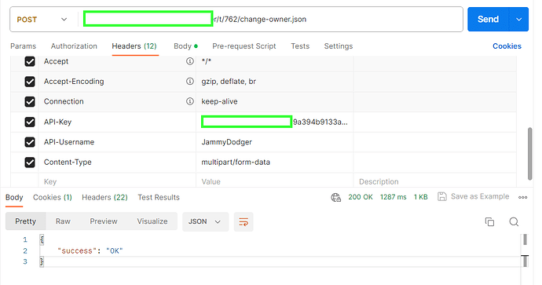Click the Send button
The height and width of the screenshot is (285, 542).
[488, 20]
